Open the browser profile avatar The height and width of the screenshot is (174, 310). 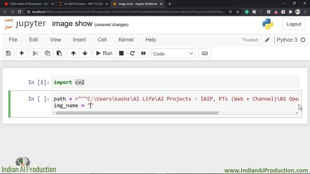click(298, 12)
